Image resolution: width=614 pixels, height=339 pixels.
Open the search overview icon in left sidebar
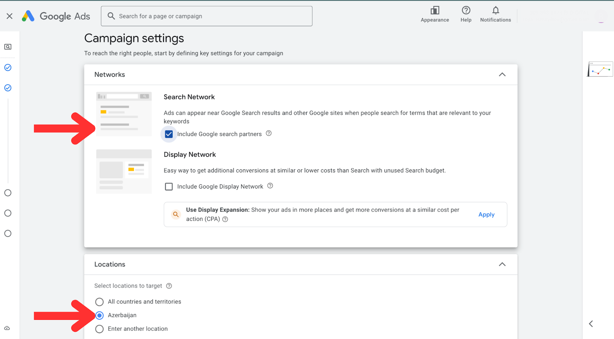pyautogui.click(x=8, y=47)
